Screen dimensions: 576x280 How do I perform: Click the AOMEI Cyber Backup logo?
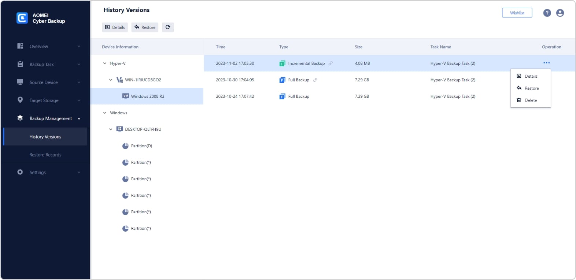click(22, 18)
